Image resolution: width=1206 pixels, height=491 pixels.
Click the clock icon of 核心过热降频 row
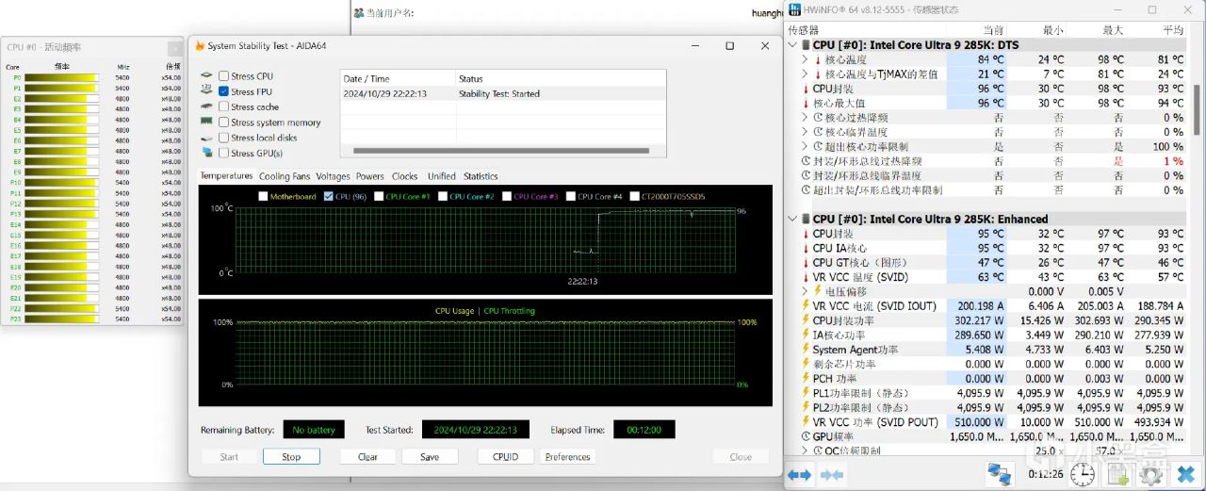coord(818,118)
